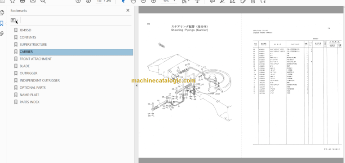This screenshot has height=163, width=345.
Task: Go to the PARTS INDEX bookmark
Action: (x=30, y=102)
